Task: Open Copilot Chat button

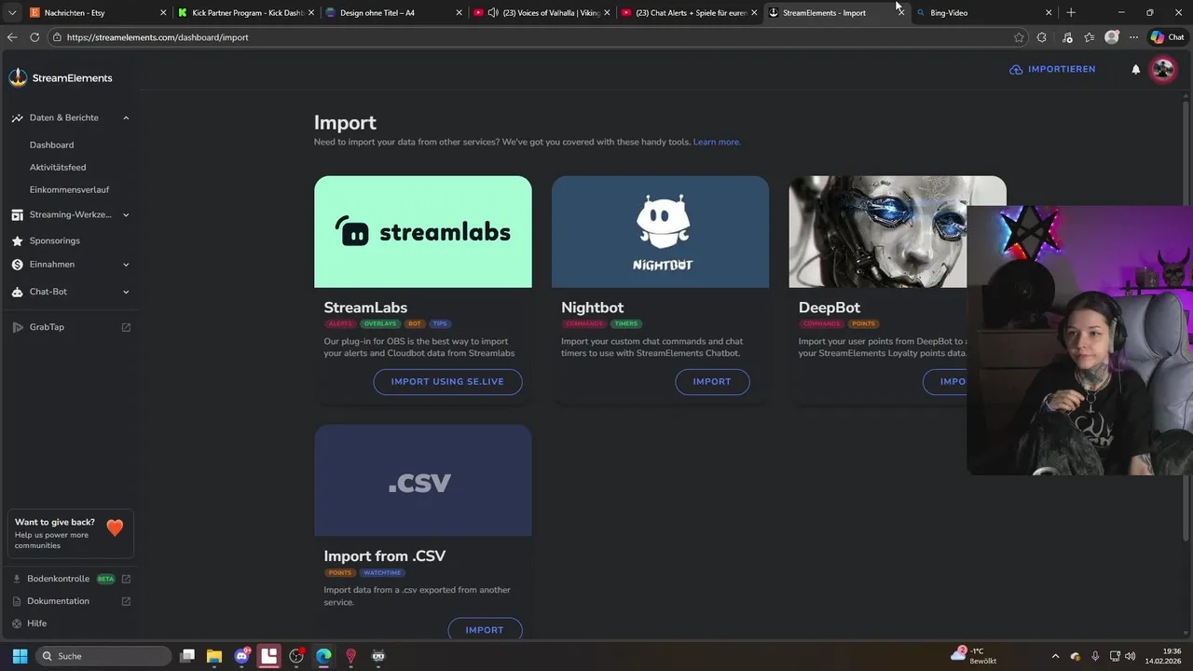Action: click(x=1168, y=37)
